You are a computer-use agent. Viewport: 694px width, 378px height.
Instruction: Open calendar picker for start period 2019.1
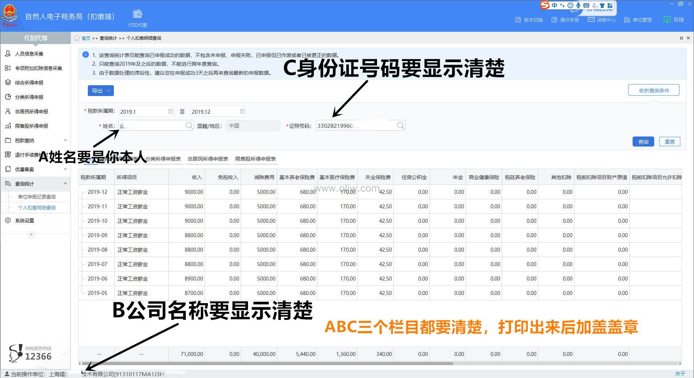pyautogui.click(x=171, y=112)
